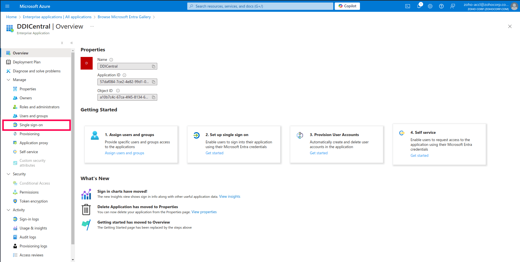Open the hamburger portal menu
520x262 pixels.
[7, 6]
